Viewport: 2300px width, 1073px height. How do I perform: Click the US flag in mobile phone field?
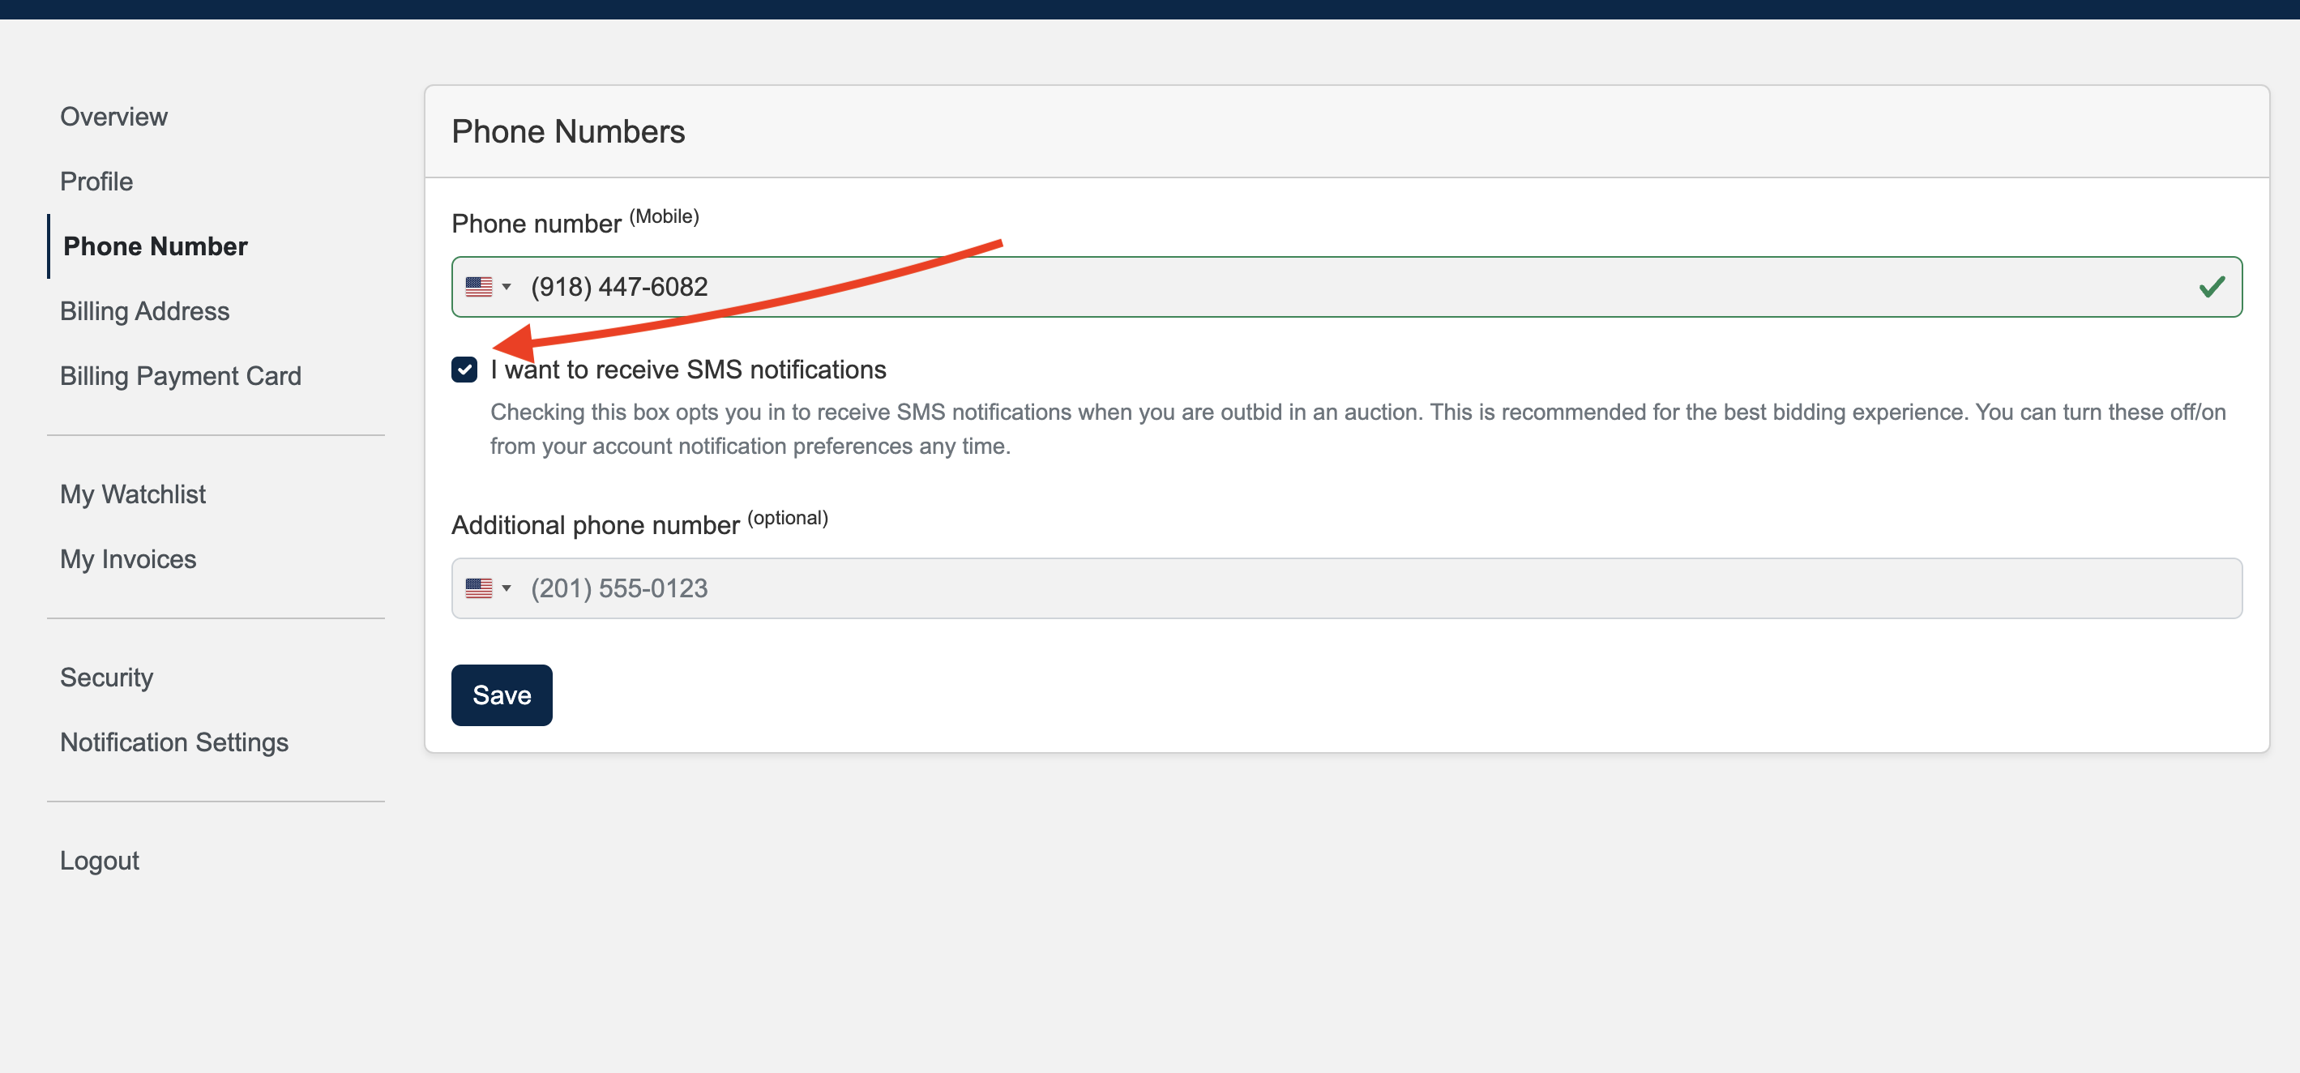(x=479, y=287)
